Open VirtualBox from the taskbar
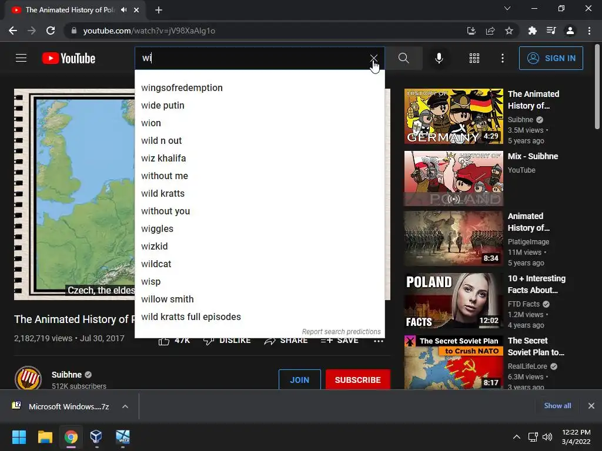Image resolution: width=602 pixels, height=451 pixels. (96, 437)
